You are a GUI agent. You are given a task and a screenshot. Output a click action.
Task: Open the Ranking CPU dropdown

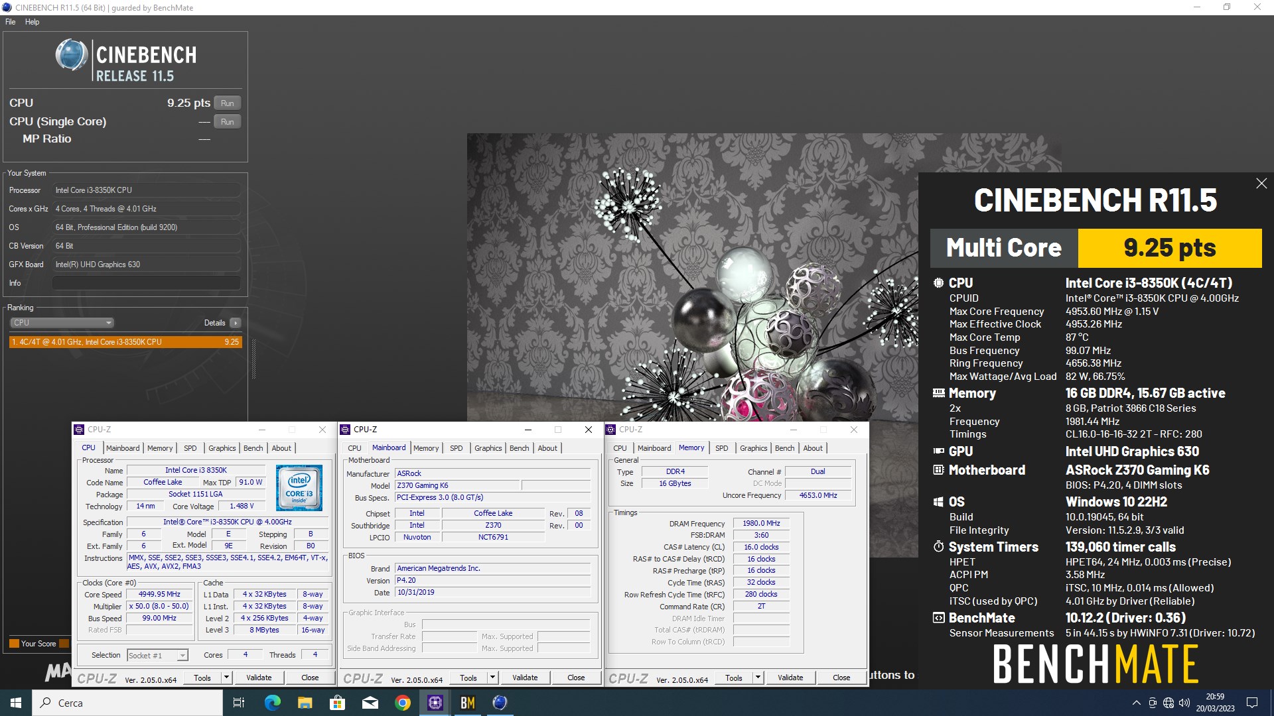click(x=62, y=323)
